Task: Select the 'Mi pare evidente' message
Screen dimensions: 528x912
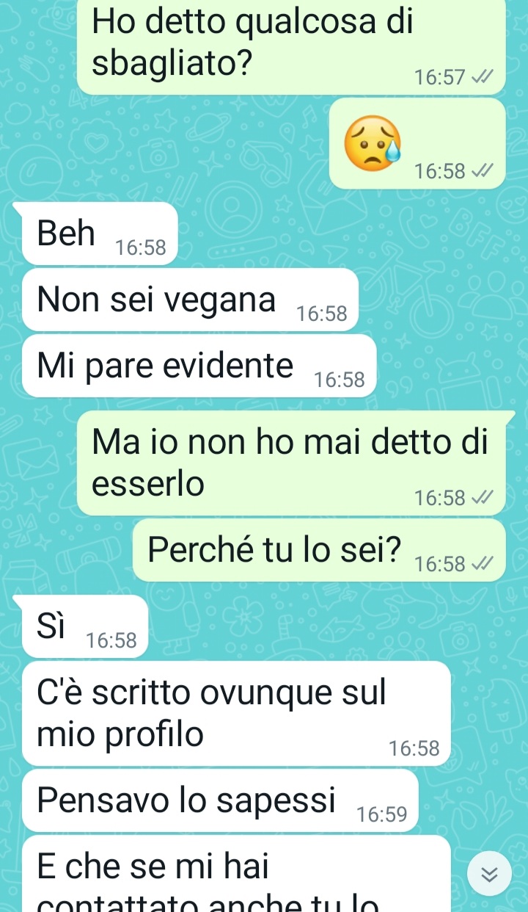Action: click(199, 366)
